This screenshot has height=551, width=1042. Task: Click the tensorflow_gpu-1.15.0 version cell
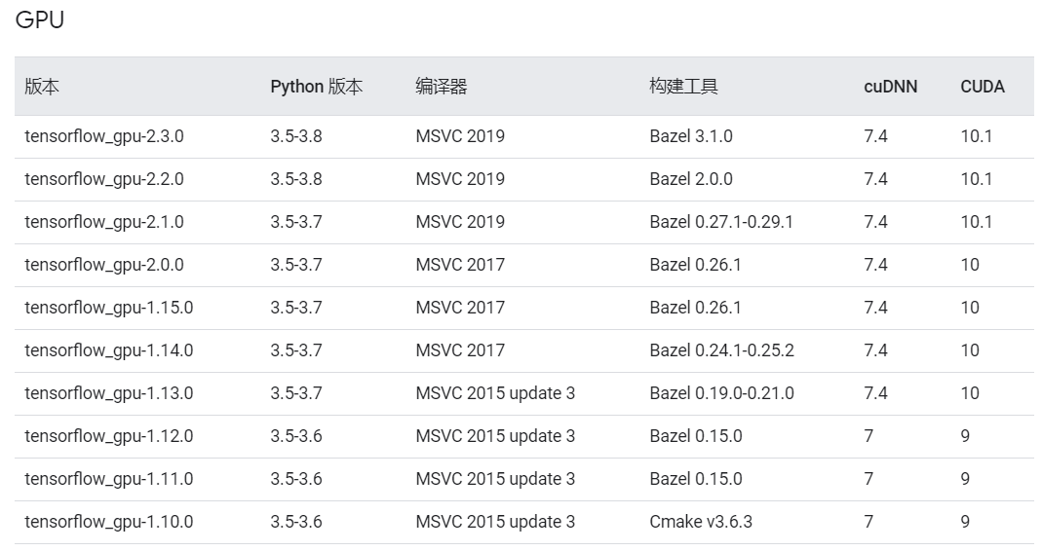coord(108,308)
